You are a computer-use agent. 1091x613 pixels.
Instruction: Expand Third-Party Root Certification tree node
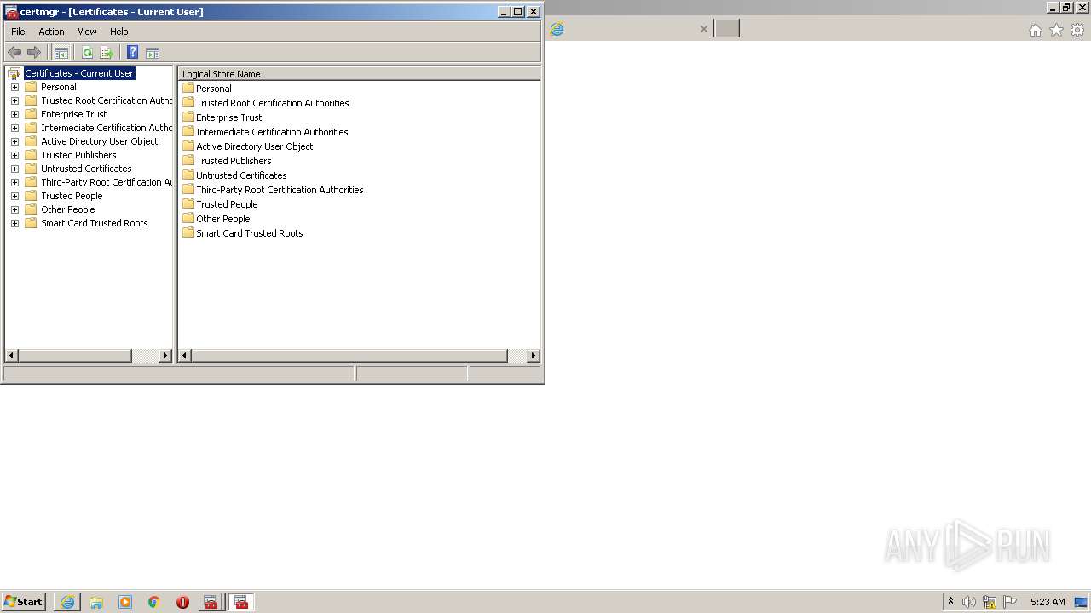click(x=14, y=182)
